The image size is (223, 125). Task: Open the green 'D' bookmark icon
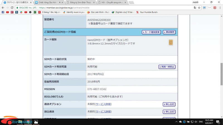click(x=35, y=12)
